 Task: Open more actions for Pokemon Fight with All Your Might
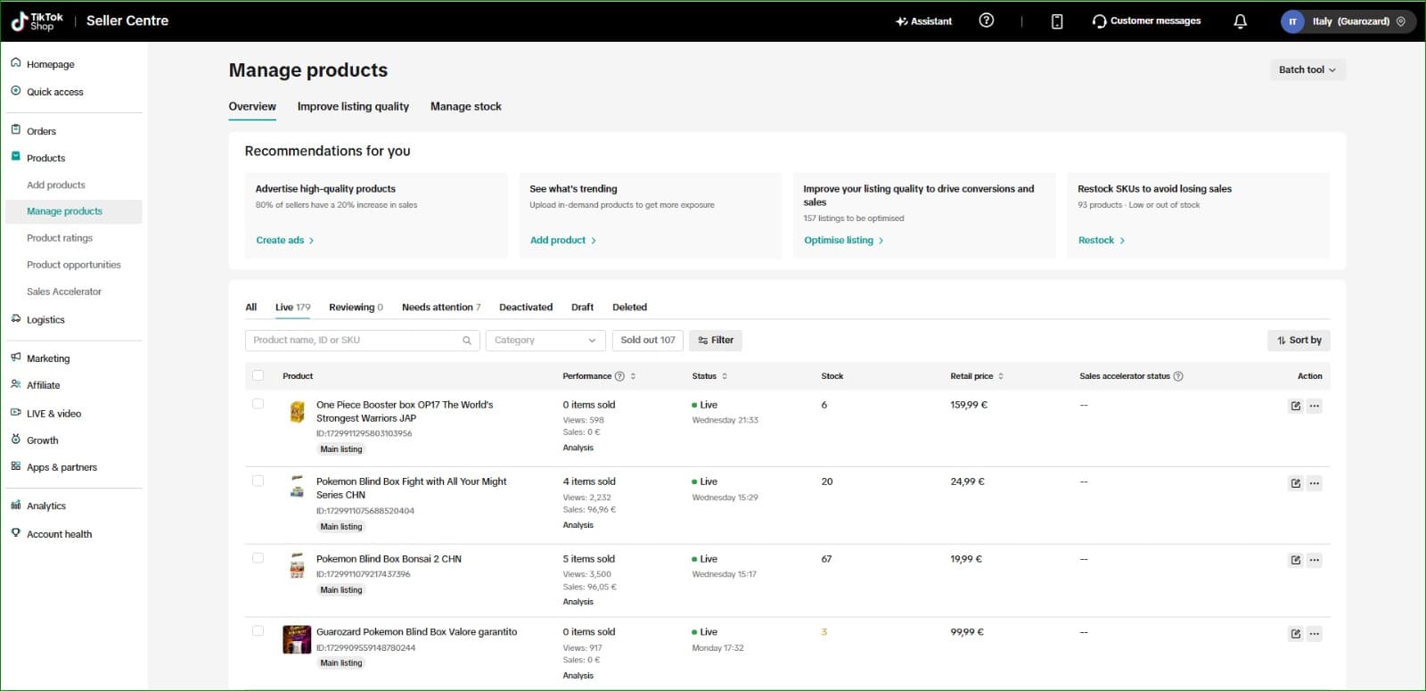point(1314,483)
